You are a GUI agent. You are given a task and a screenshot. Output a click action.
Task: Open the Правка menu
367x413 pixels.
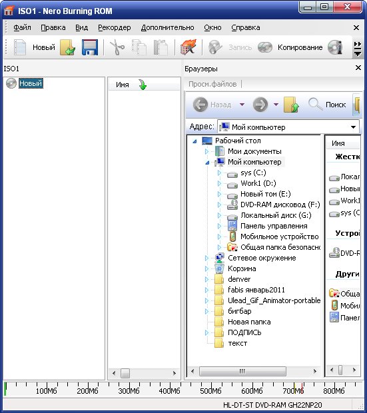tap(53, 27)
